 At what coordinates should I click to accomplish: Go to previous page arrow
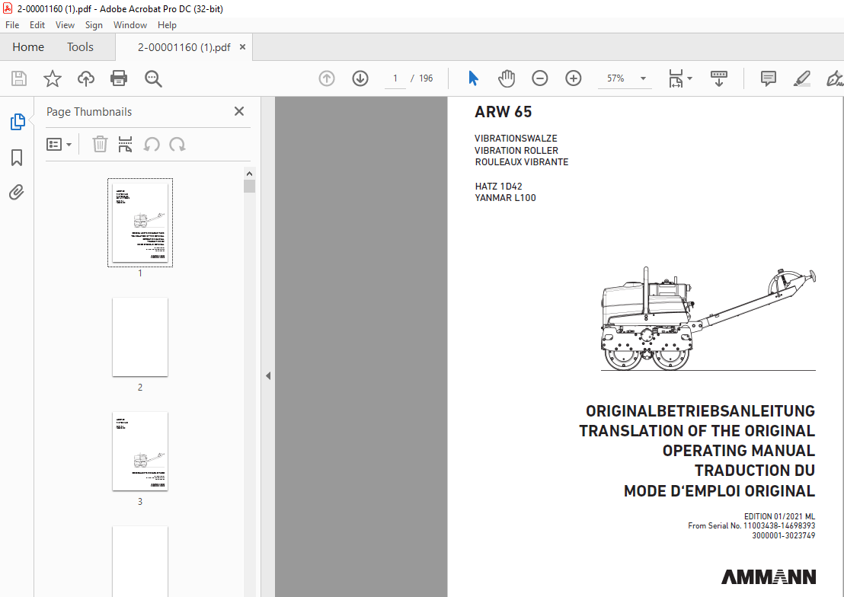pyautogui.click(x=327, y=78)
